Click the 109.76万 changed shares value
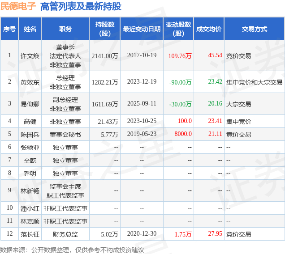285x254 pixels. 180,56
